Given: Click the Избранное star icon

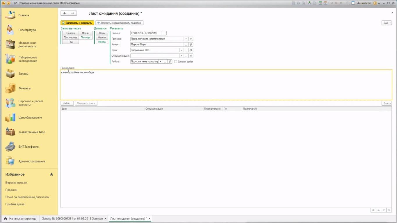Looking at the screenshot, I should tap(51, 174).
